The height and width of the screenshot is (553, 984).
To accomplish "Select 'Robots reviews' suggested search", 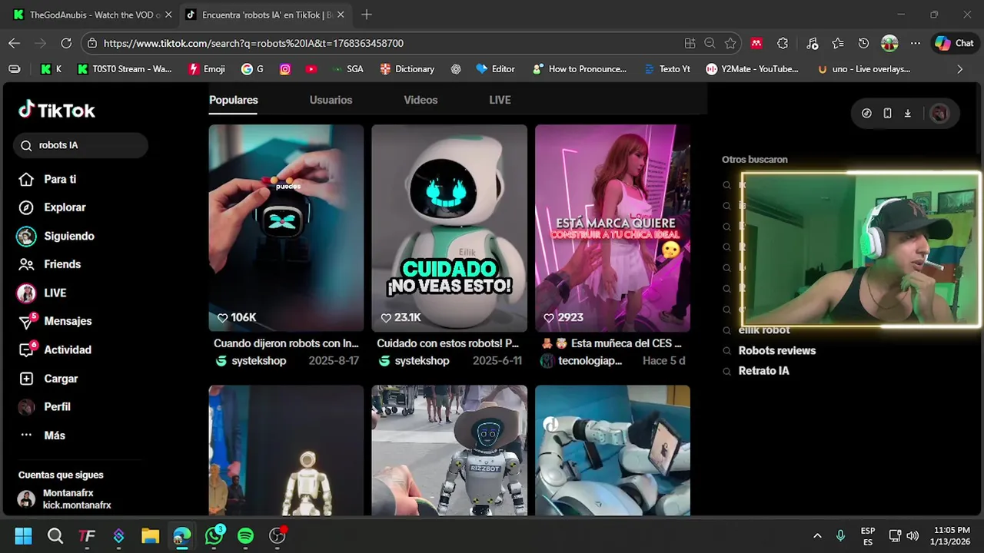I will 776,350.
